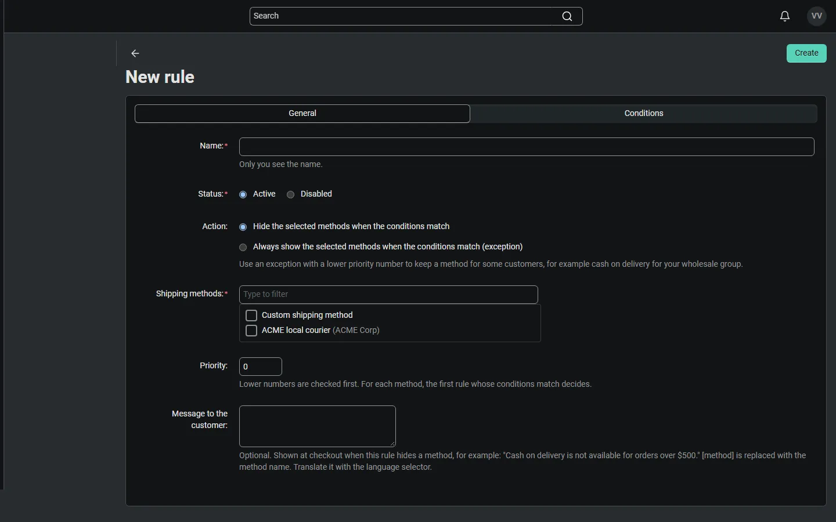
Task: Click the Priority number field
Action: click(261, 367)
